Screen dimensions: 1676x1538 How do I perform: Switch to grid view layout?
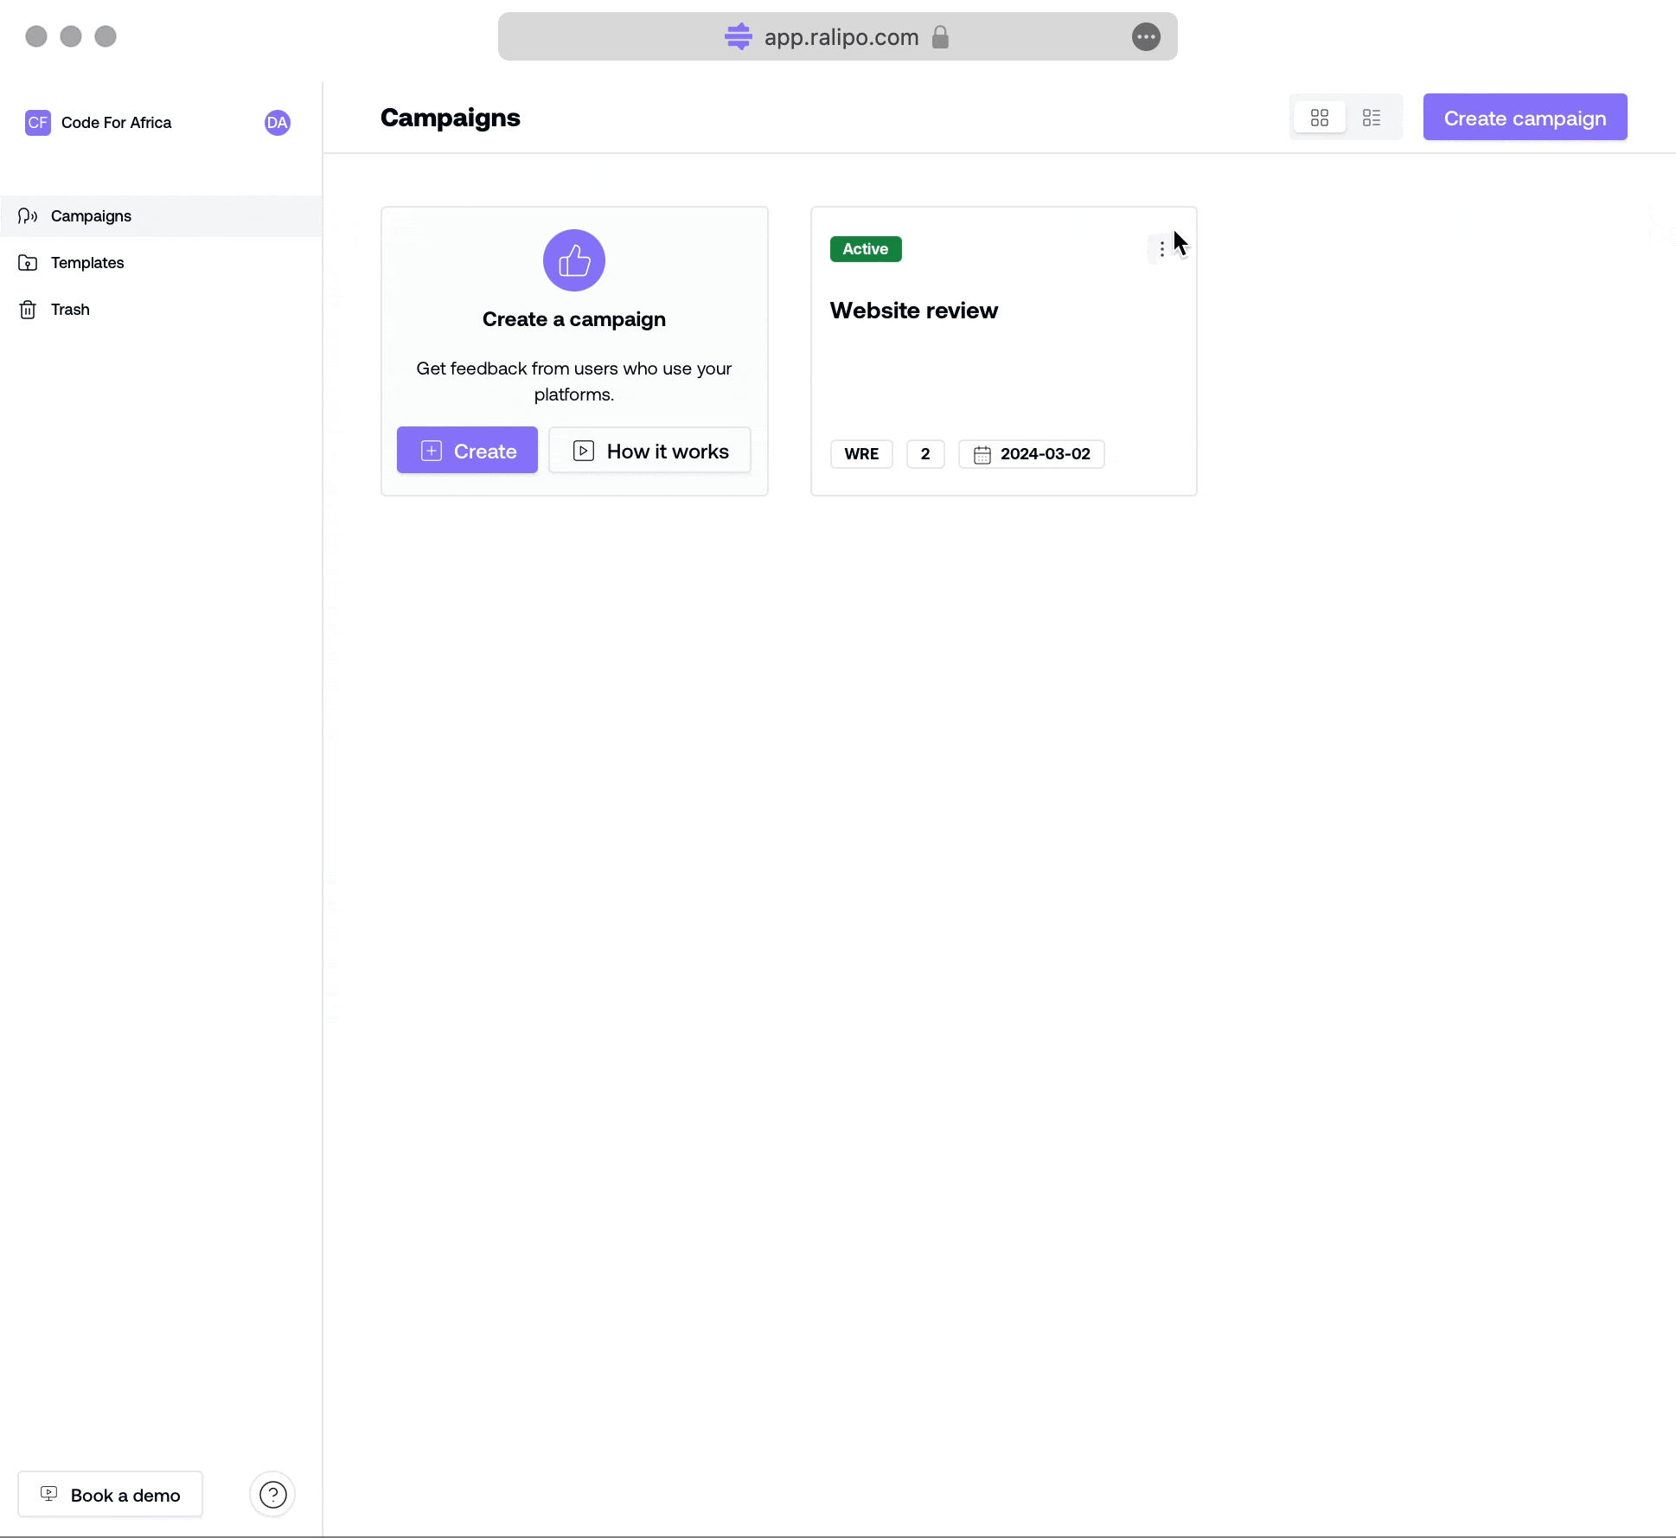1319,118
